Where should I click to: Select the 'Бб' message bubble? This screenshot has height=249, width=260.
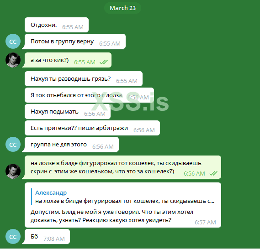pyautogui.click(x=47, y=237)
